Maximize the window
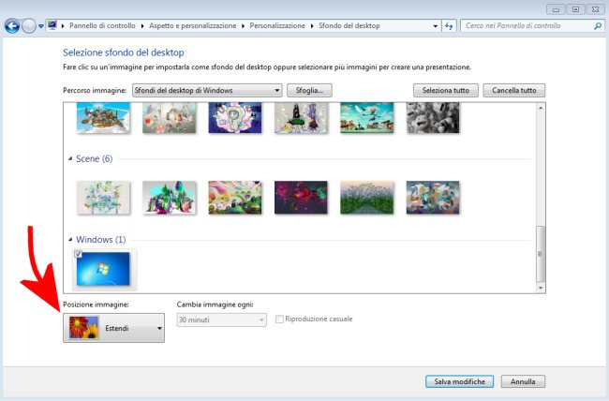 coord(575,9)
